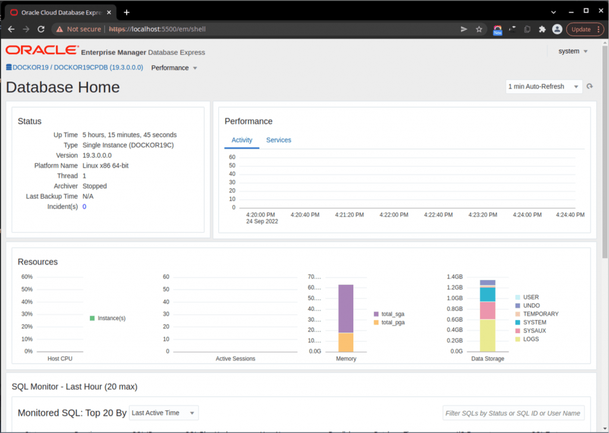
Task: Click the 'Single Instance (DOCKOR19C)' type value
Action: 128,145
